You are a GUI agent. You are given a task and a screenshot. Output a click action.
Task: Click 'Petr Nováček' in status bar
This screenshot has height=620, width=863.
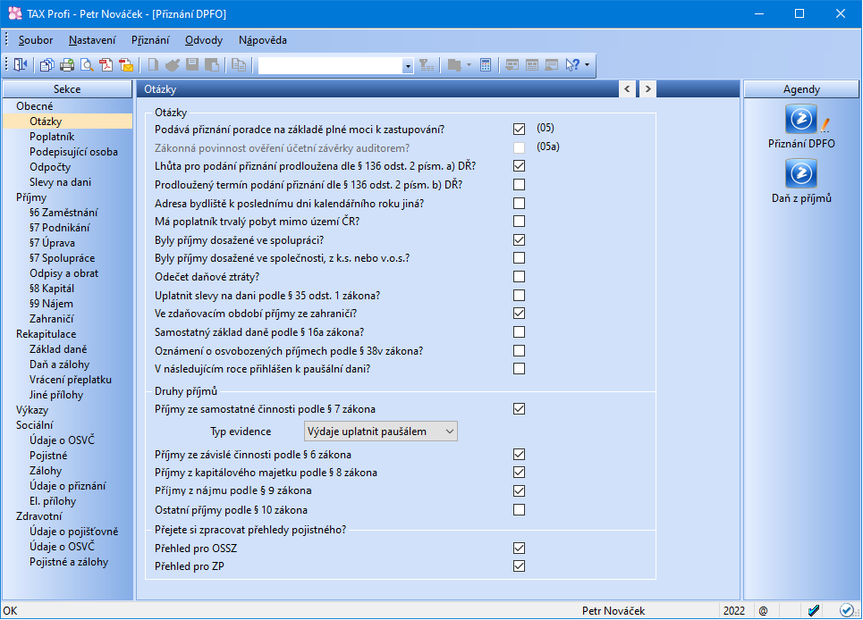[613, 611]
